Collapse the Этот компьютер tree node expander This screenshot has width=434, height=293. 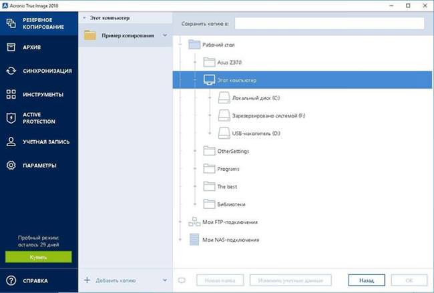(195, 80)
